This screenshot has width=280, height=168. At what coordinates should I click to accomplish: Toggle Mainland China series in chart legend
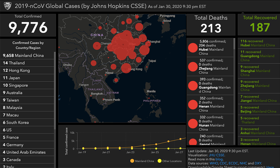pos(142,161)
